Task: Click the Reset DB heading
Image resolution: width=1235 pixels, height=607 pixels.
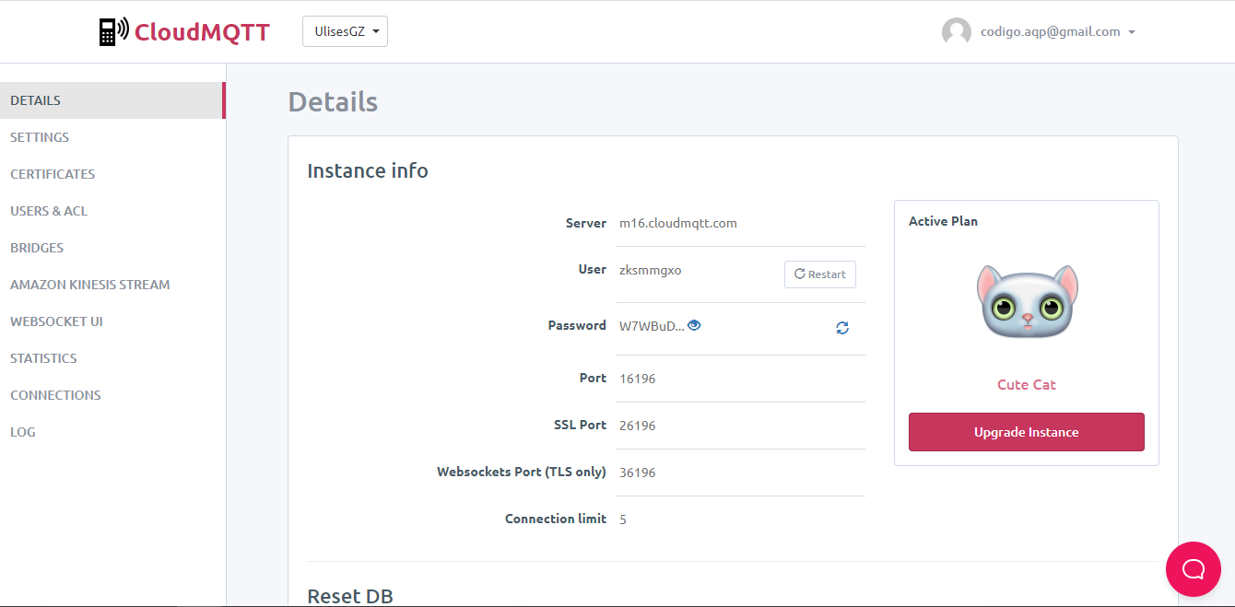Action: point(350,596)
